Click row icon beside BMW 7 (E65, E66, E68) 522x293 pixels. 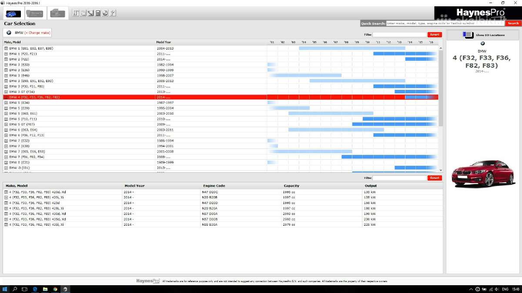(x=6, y=151)
